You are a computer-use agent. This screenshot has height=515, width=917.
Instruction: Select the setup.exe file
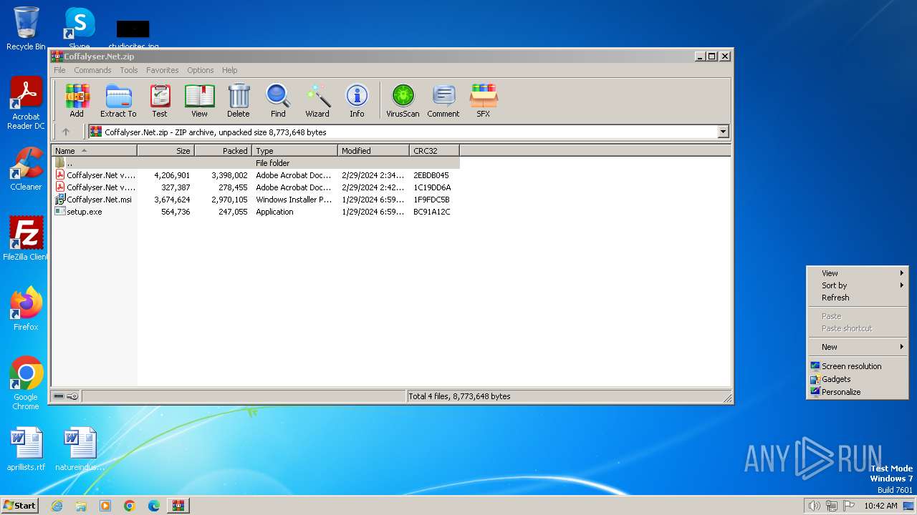256,212
